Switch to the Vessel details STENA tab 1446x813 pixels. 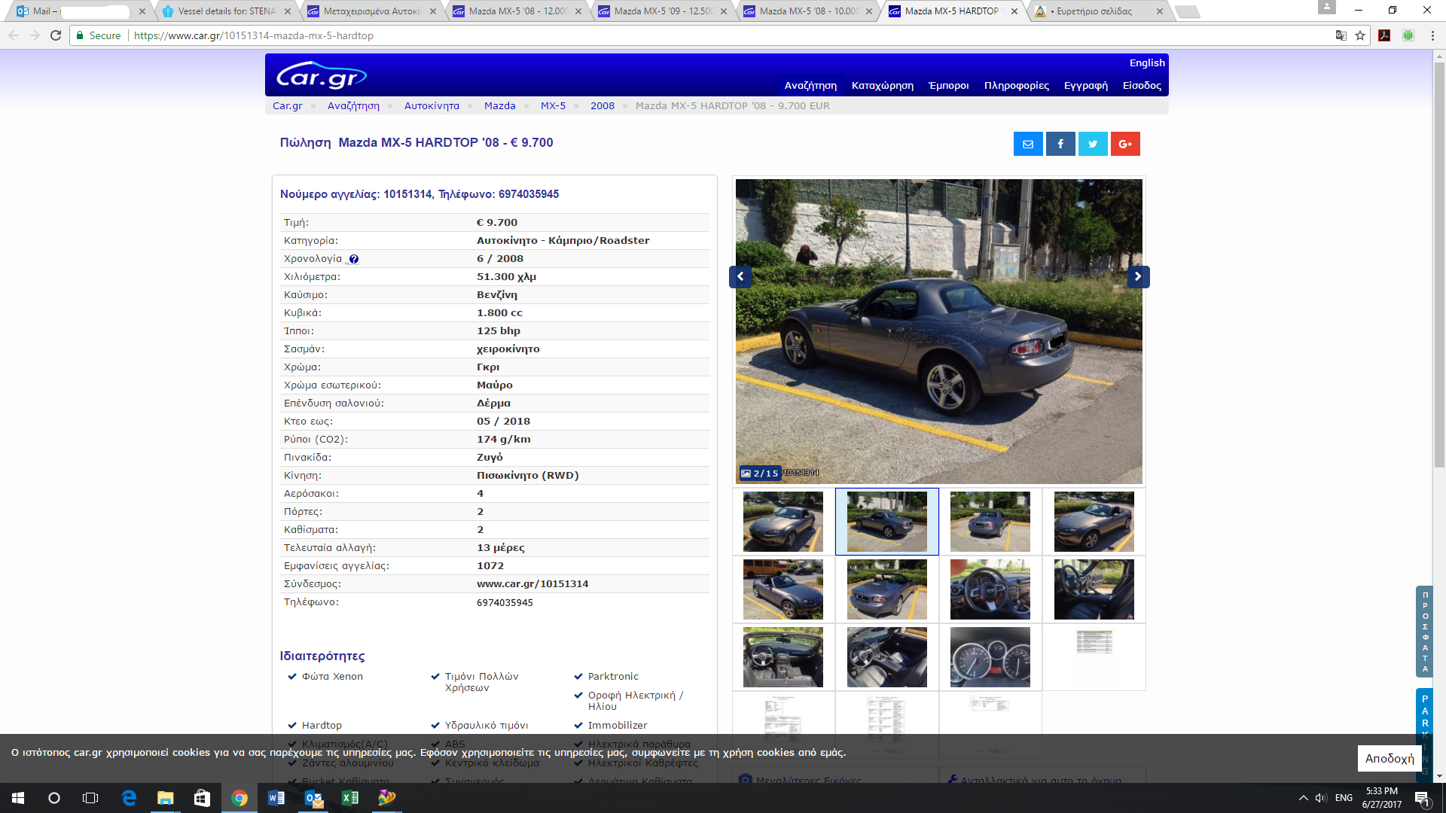point(225,11)
